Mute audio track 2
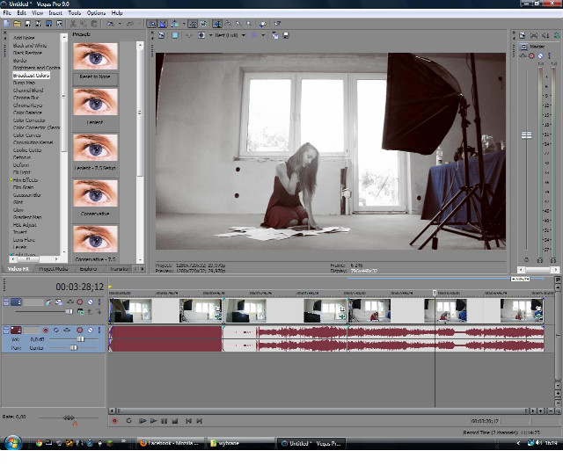The height and width of the screenshot is (465, 563). click(90, 330)
